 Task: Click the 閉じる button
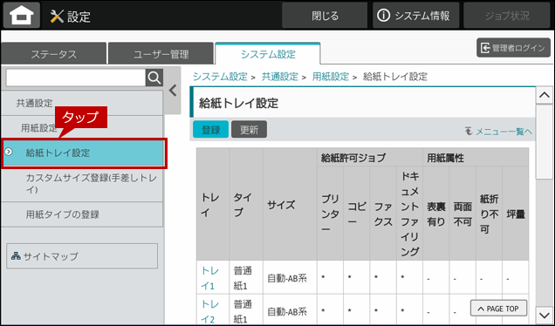tap(325, 16)
